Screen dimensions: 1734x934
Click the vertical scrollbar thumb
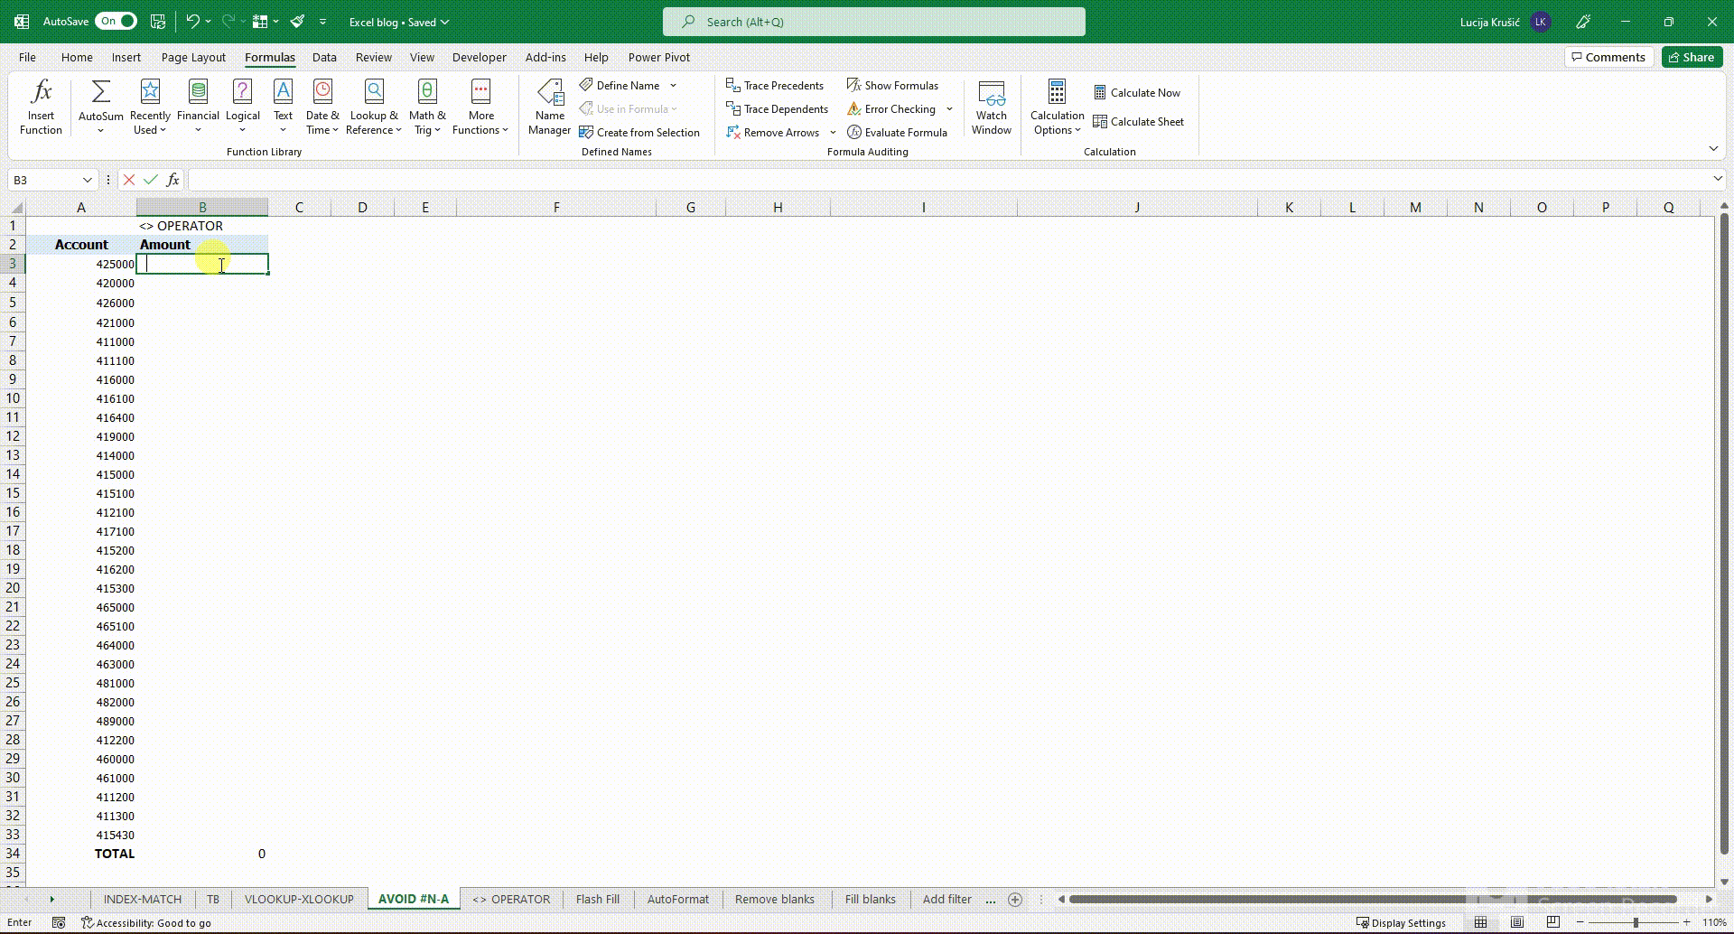[1724, 533]
